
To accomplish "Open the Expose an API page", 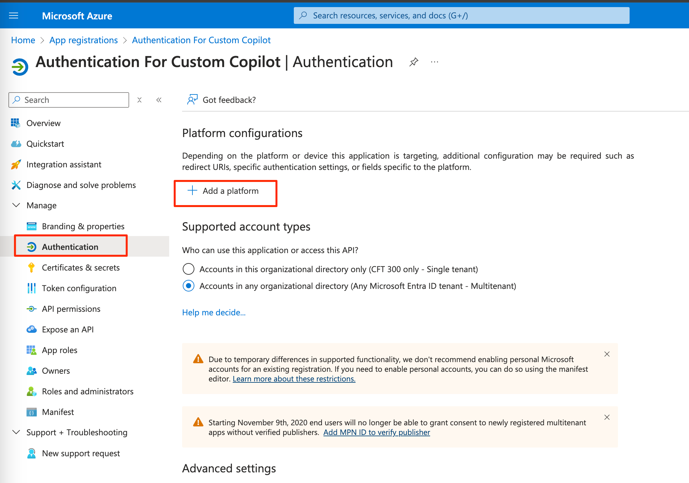I will pos(68,329).
